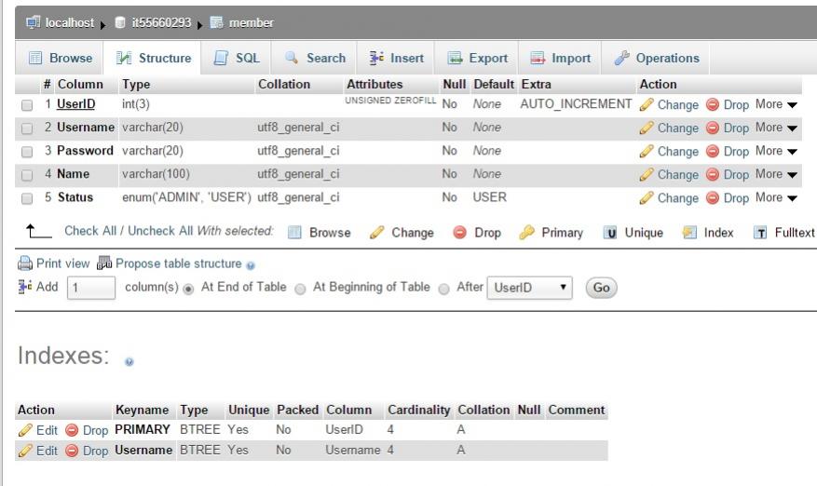The height and width of the screenshot is (486, 817).
Task: Click the number of columns to add field
Action: tap(91, 288)
